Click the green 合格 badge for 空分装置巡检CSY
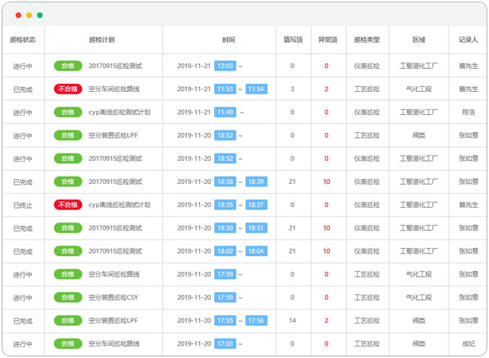Image resolution: width=489 pixels, height=358 pixels. (x=68, y=297)
